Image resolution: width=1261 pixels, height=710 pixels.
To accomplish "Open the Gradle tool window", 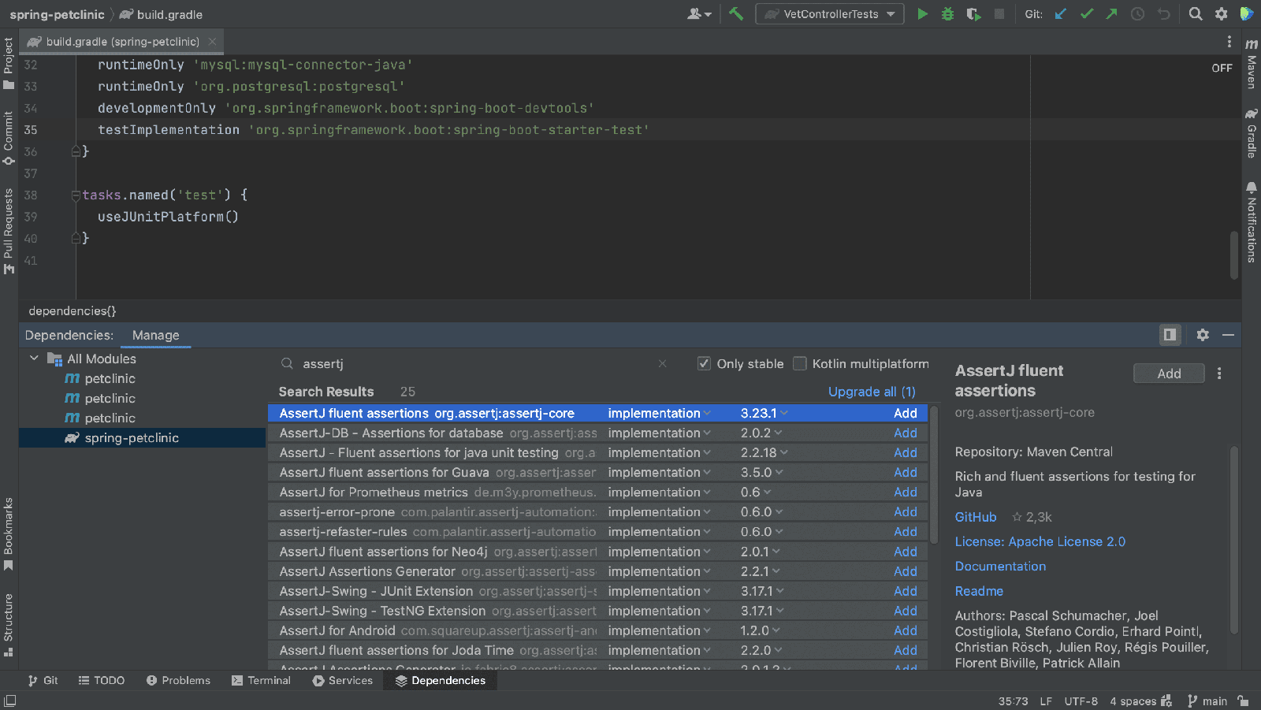I will 1252,133.
